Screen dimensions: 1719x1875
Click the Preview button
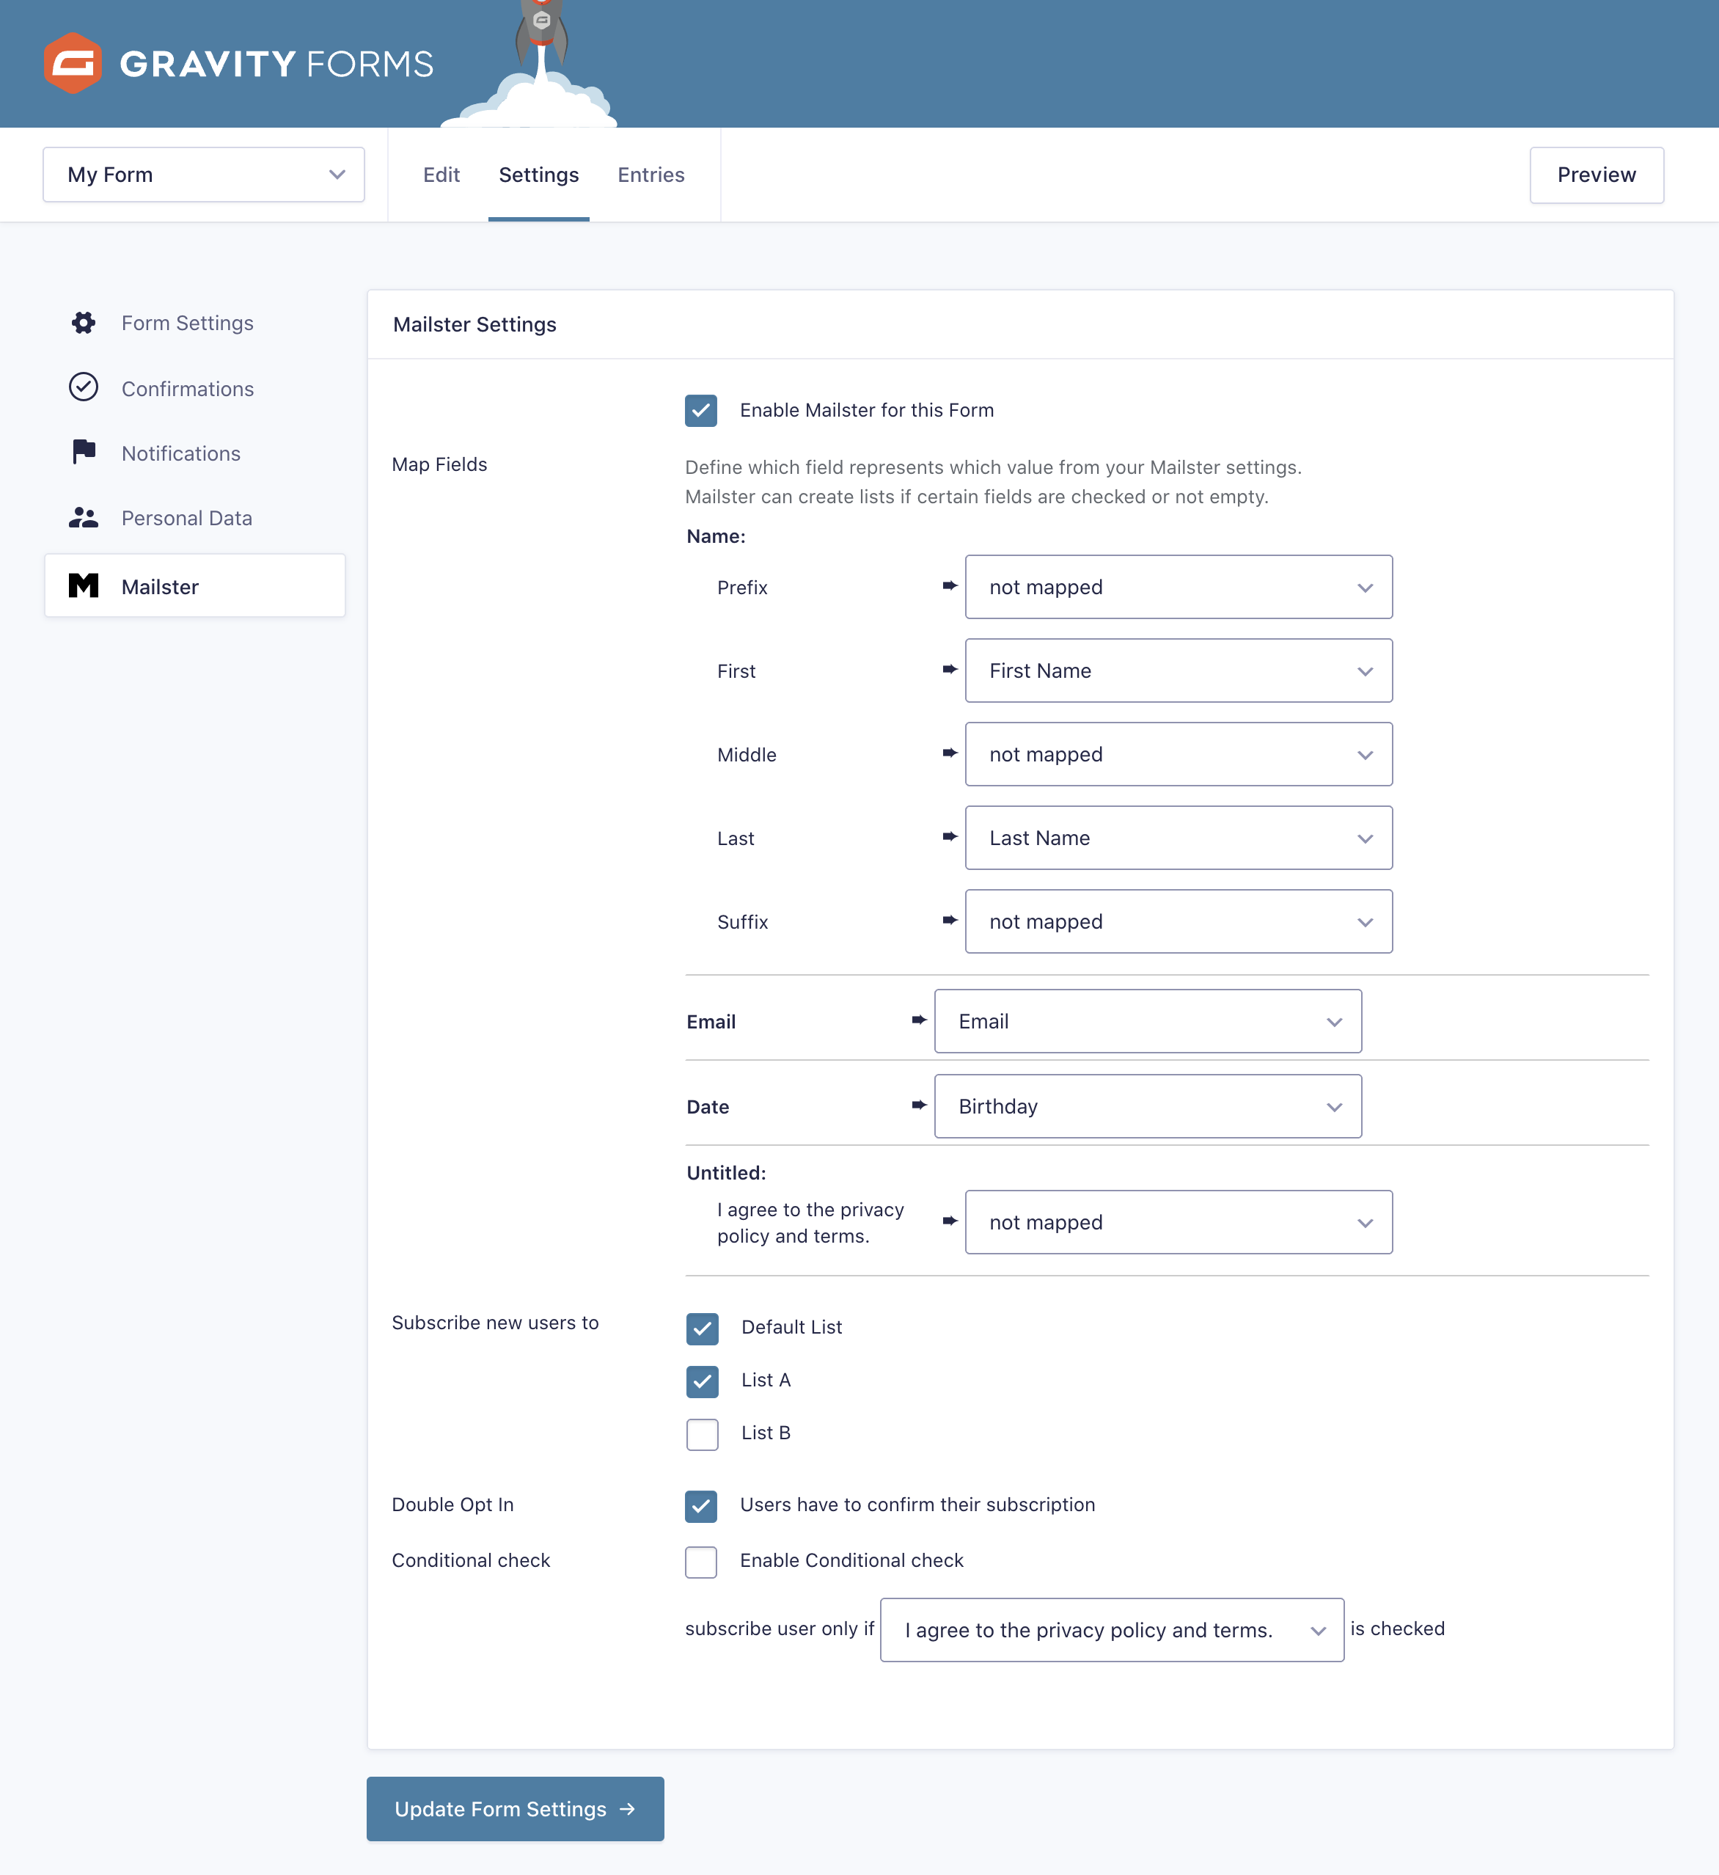pos(1595,175)
